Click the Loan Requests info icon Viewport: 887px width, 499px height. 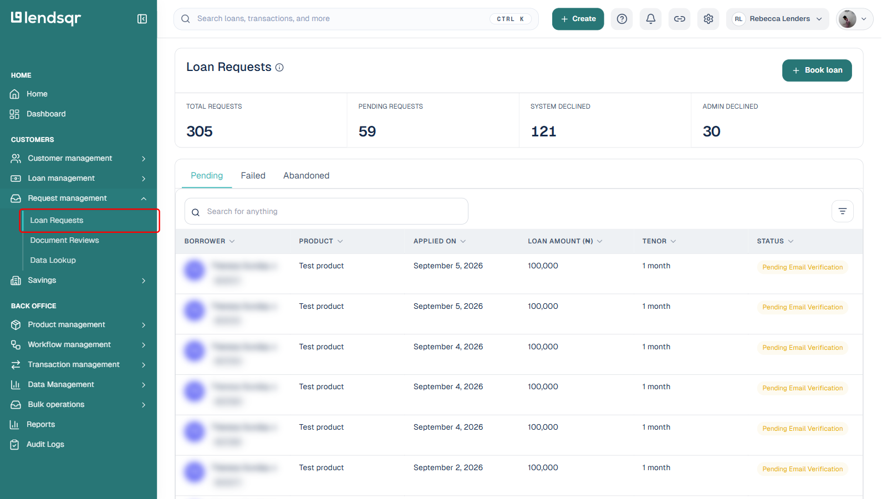point(279,68)
